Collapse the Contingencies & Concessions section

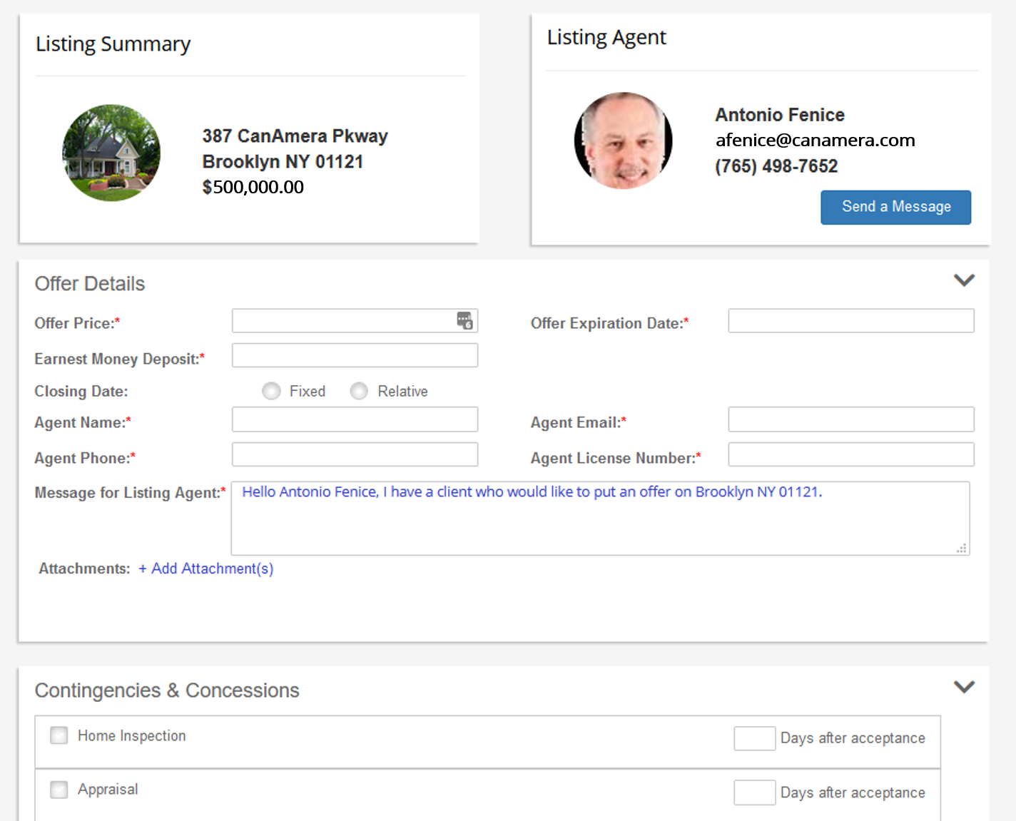tap(964, 687)
